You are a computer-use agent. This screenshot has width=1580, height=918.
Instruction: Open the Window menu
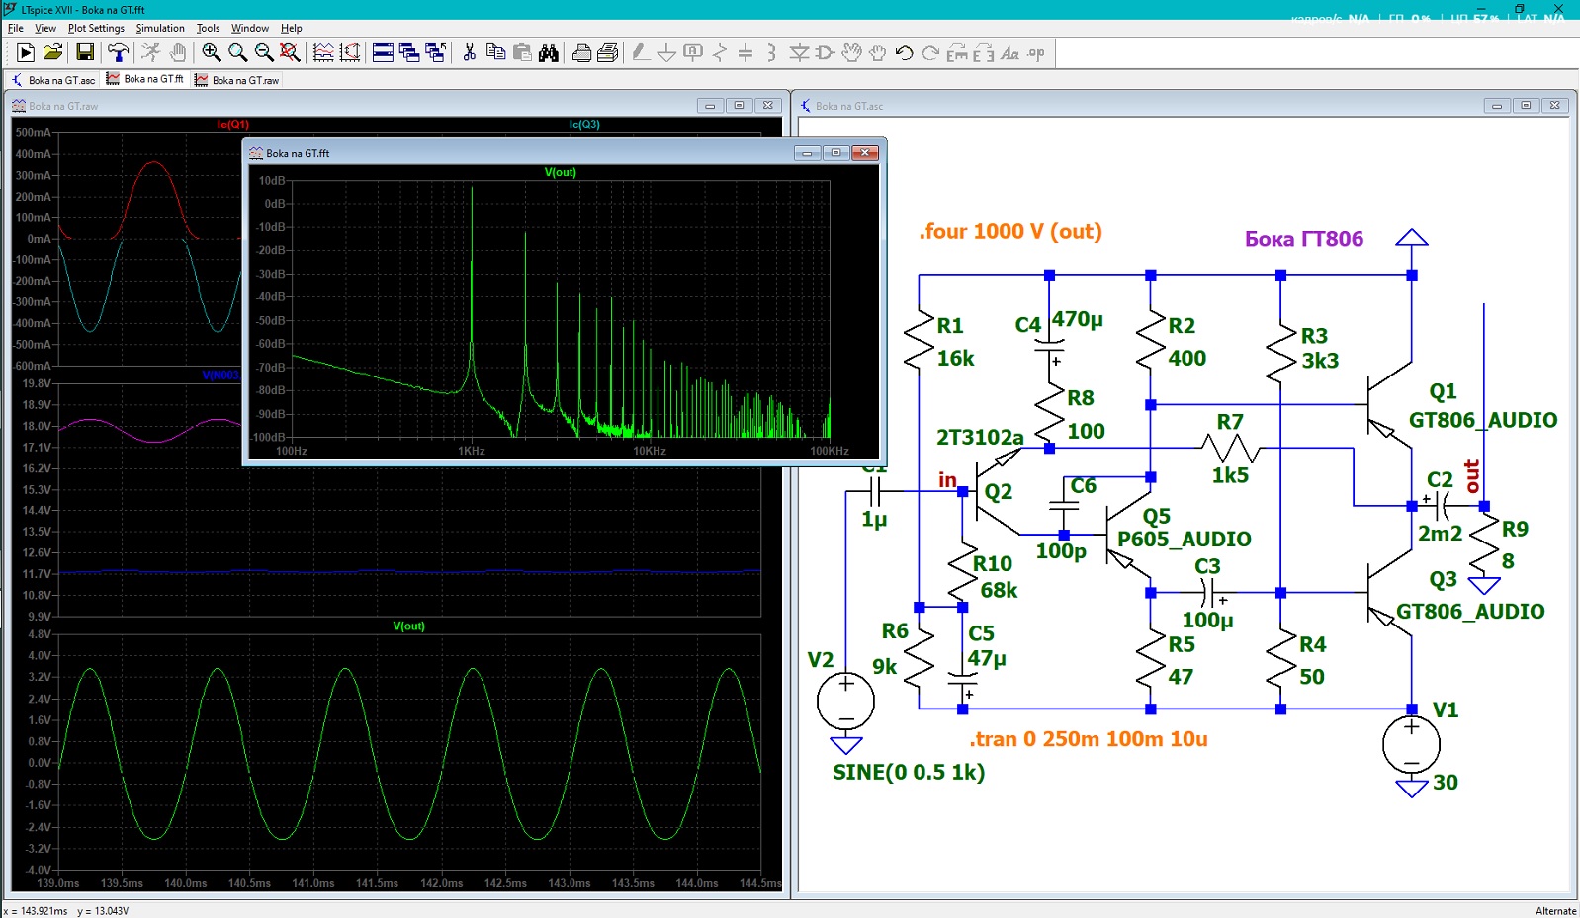tap(250, 28)
